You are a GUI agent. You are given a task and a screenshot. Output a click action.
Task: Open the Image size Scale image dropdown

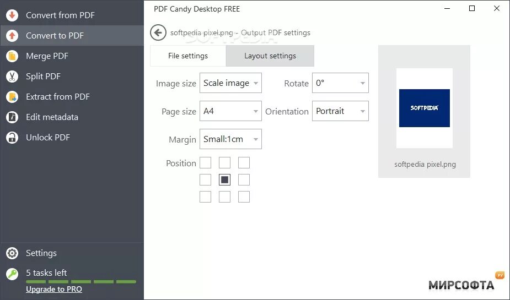click(x=230, y=83)
